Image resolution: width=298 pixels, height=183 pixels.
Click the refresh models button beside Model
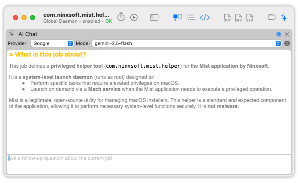point(287,43)
